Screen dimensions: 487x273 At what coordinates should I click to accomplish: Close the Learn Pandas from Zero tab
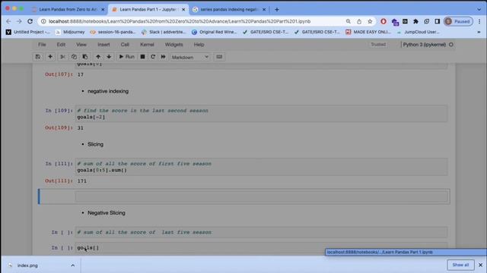[x=103, y=10]
